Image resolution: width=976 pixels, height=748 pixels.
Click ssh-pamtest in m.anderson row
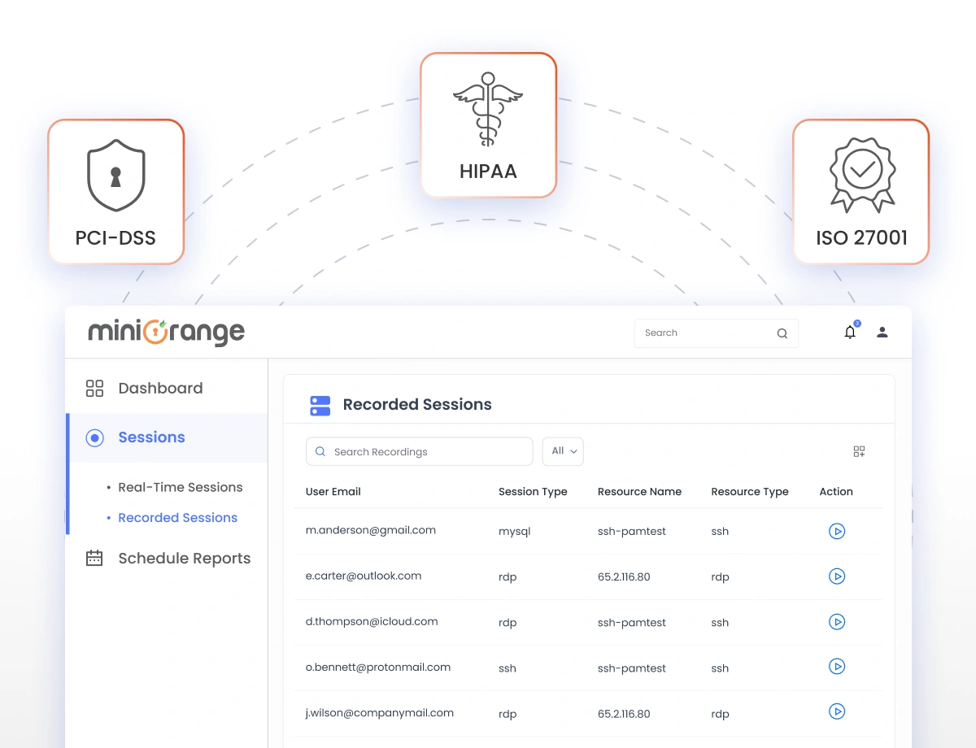pos(632,532)
